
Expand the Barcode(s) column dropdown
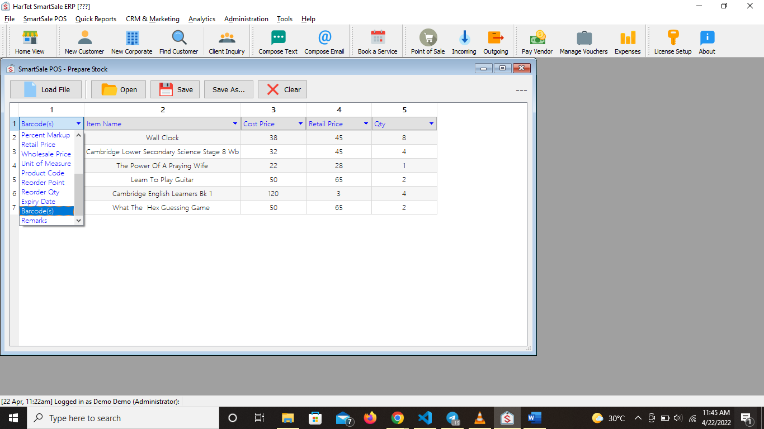pyautogui.click(x=78, y=123)
